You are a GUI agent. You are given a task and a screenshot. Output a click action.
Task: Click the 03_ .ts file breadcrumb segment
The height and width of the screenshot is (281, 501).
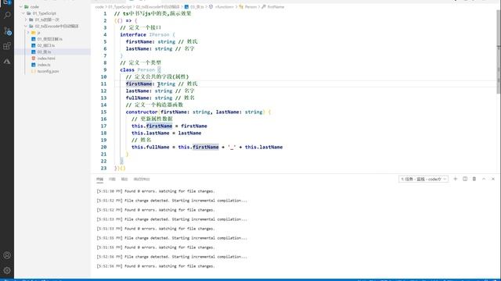pos(196,7)
